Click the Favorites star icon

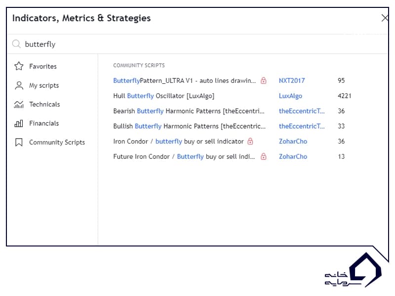tap(19, 66)
